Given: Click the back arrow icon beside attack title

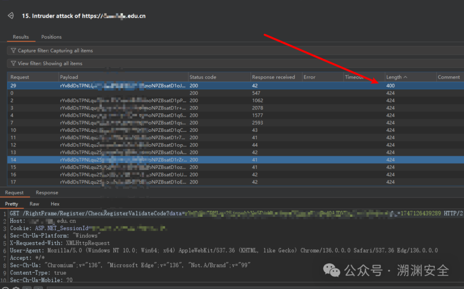Looking at the screenshot, I should pyautogui.click(x=11, y=16).
